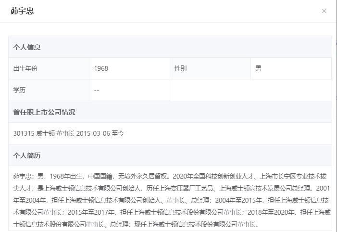Viewport: 337px width, 232px height.
Task: Click the 茆宇忠 dialog title
Action: pyautogui.click(x=22, y=11)
